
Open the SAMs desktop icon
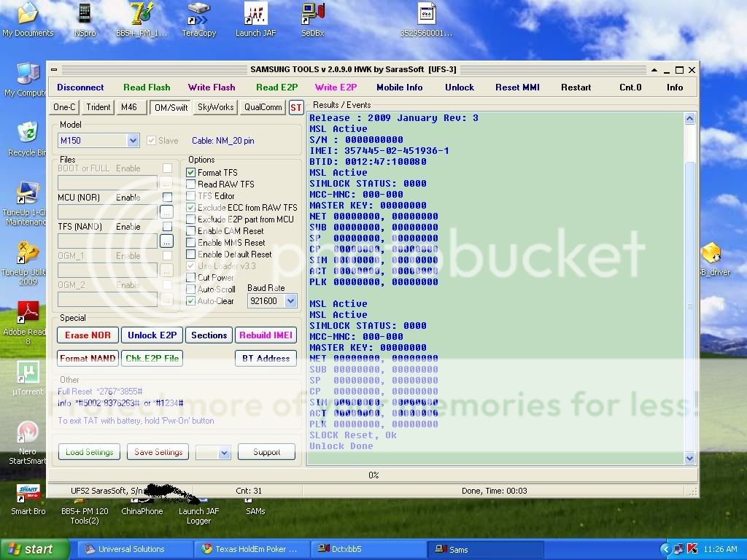point(255,507)
